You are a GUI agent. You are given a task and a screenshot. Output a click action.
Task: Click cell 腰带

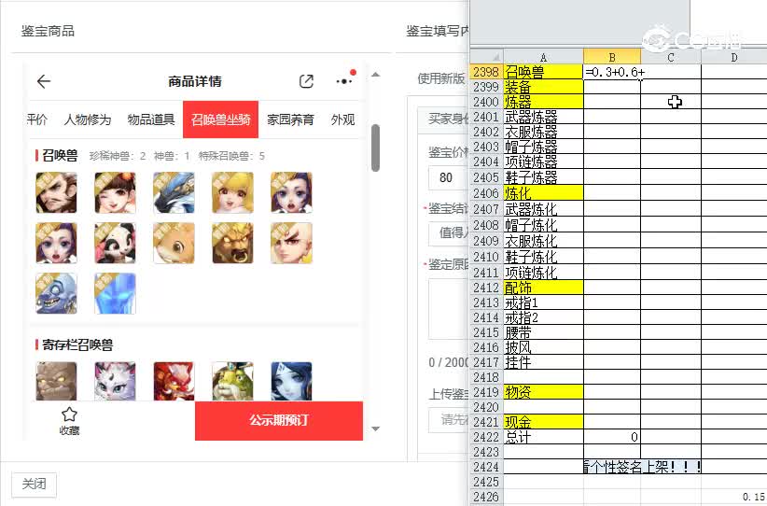pyautogui.click(x=543, y=332)
